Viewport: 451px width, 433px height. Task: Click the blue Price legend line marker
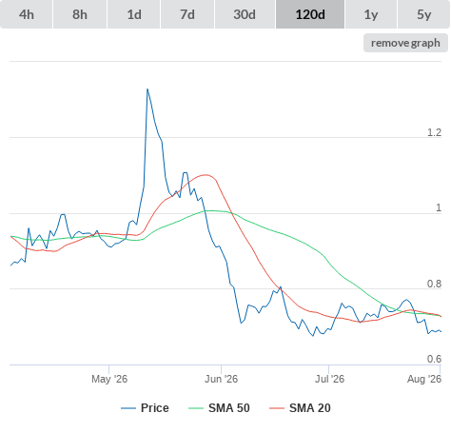click(128, 408)
